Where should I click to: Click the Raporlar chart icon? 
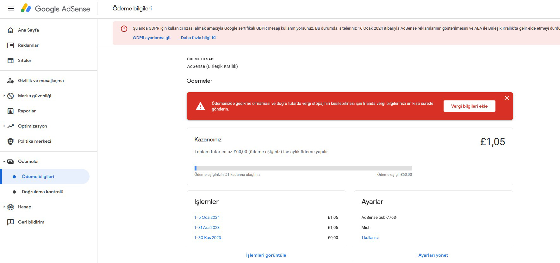(x=10, y=111)
